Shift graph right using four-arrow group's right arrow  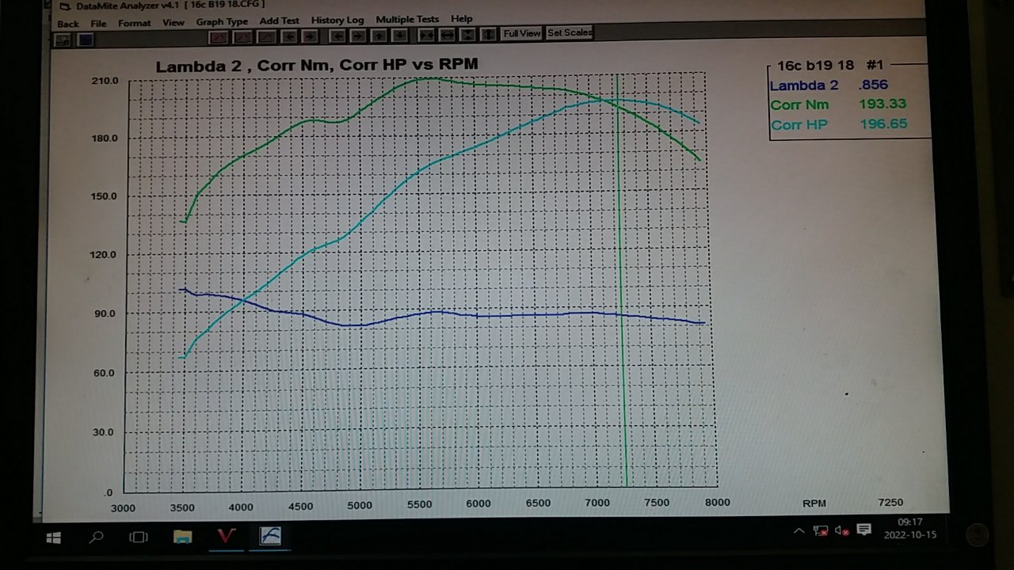click(357, 36)
